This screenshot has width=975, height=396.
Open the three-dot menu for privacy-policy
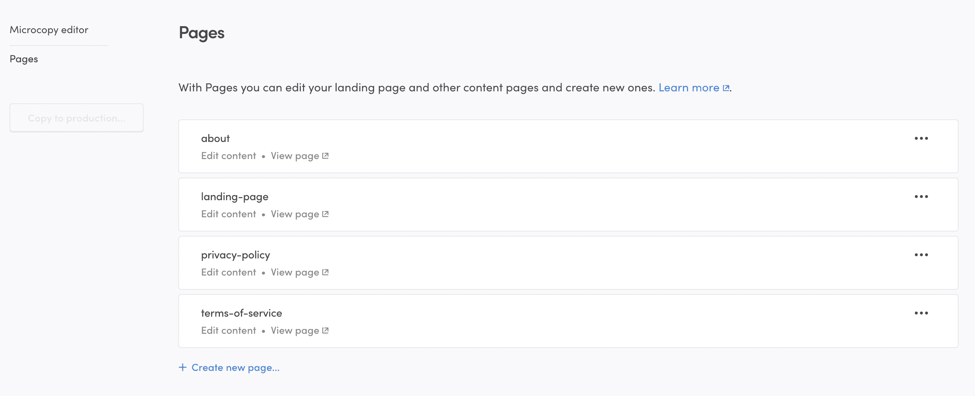click(x=921, y=255)
